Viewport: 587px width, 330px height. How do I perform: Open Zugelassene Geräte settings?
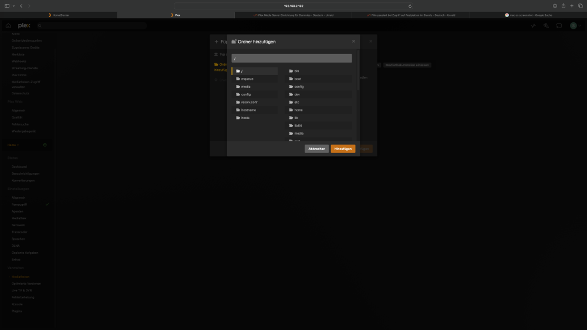(25, 47)
